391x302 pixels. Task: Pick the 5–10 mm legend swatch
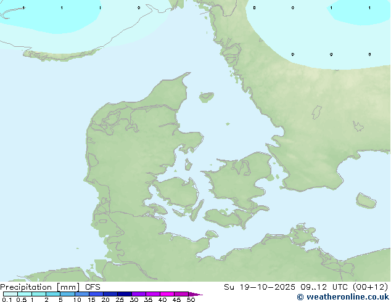[x=67, y=294]
